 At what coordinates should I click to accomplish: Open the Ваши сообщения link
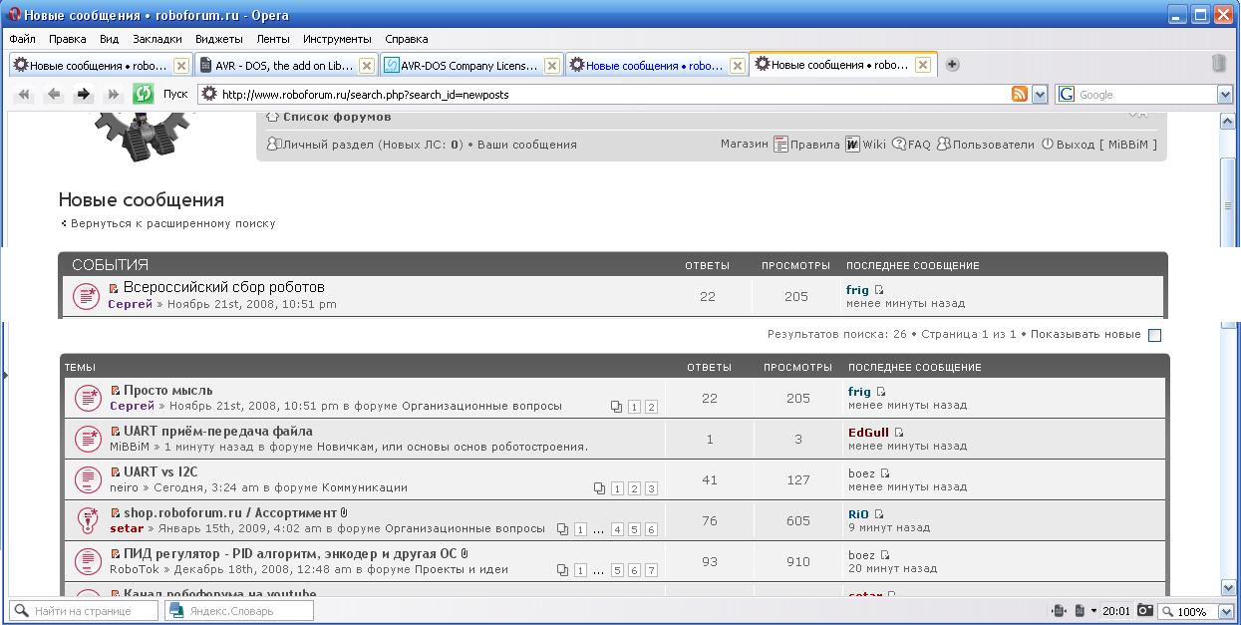527,145
